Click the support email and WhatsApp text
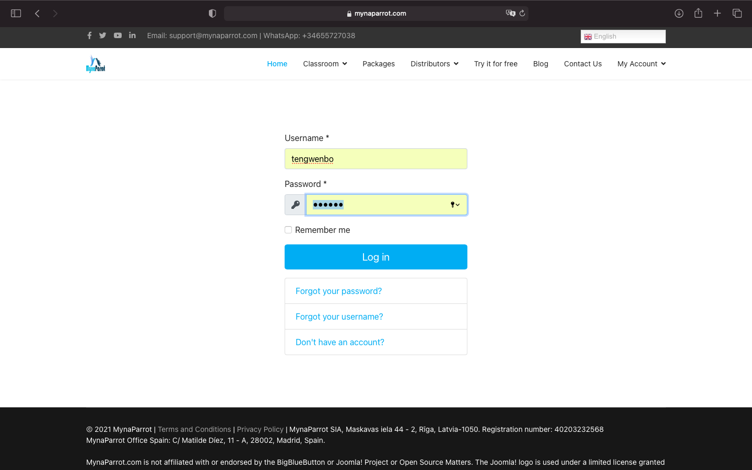Viewport: 752px width, 470px height. 251,36
